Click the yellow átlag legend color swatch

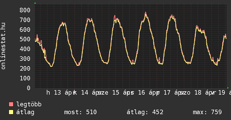[11, 112]
